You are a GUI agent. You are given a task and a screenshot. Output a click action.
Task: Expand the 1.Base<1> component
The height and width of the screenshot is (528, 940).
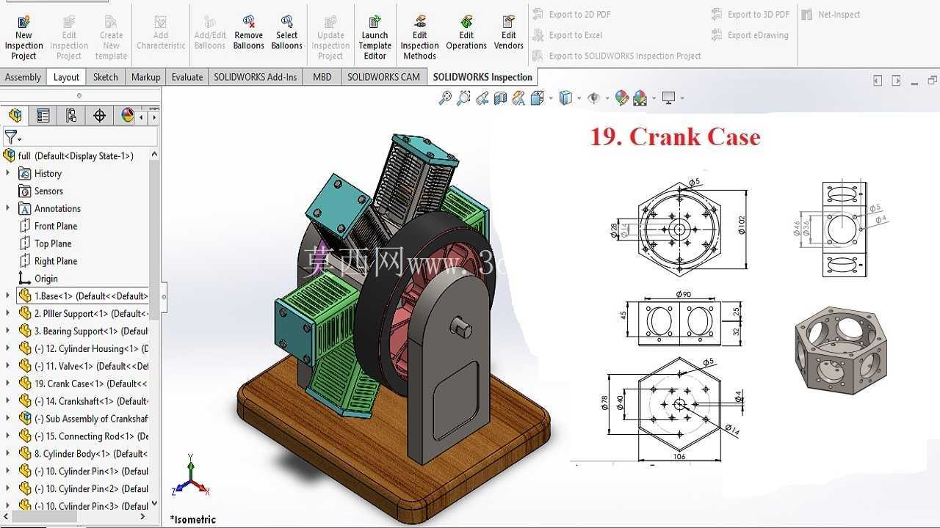[x=8, y=296]
